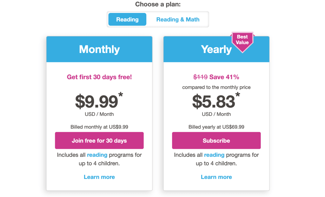This screenshot has width=325, height=197.
Task: Click the $9.99 monthly price
Action: click(97, 100)
